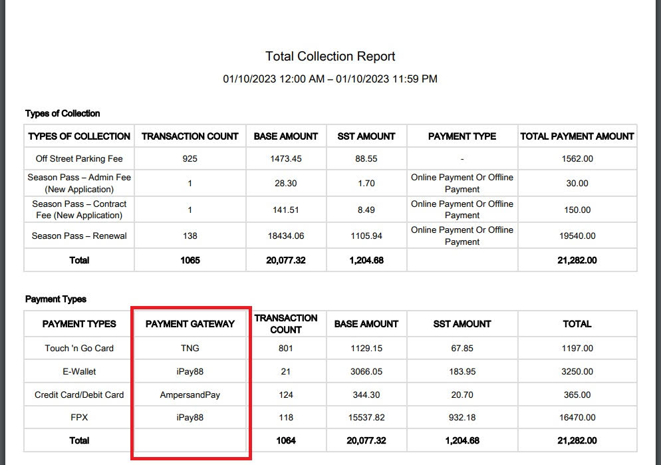Select transaction count 118

[x=286, y=417]
